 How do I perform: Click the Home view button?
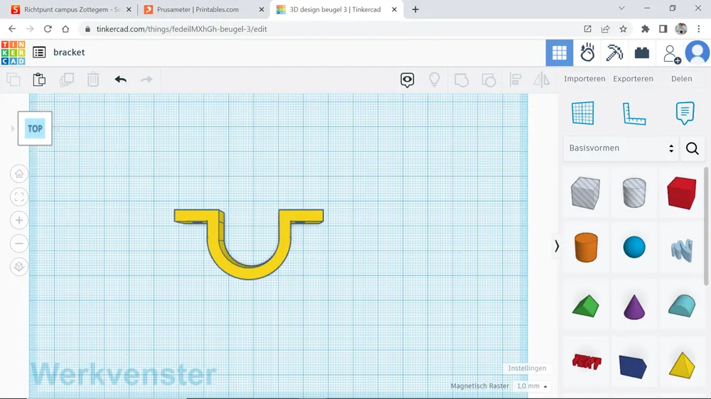coord(19,174)
